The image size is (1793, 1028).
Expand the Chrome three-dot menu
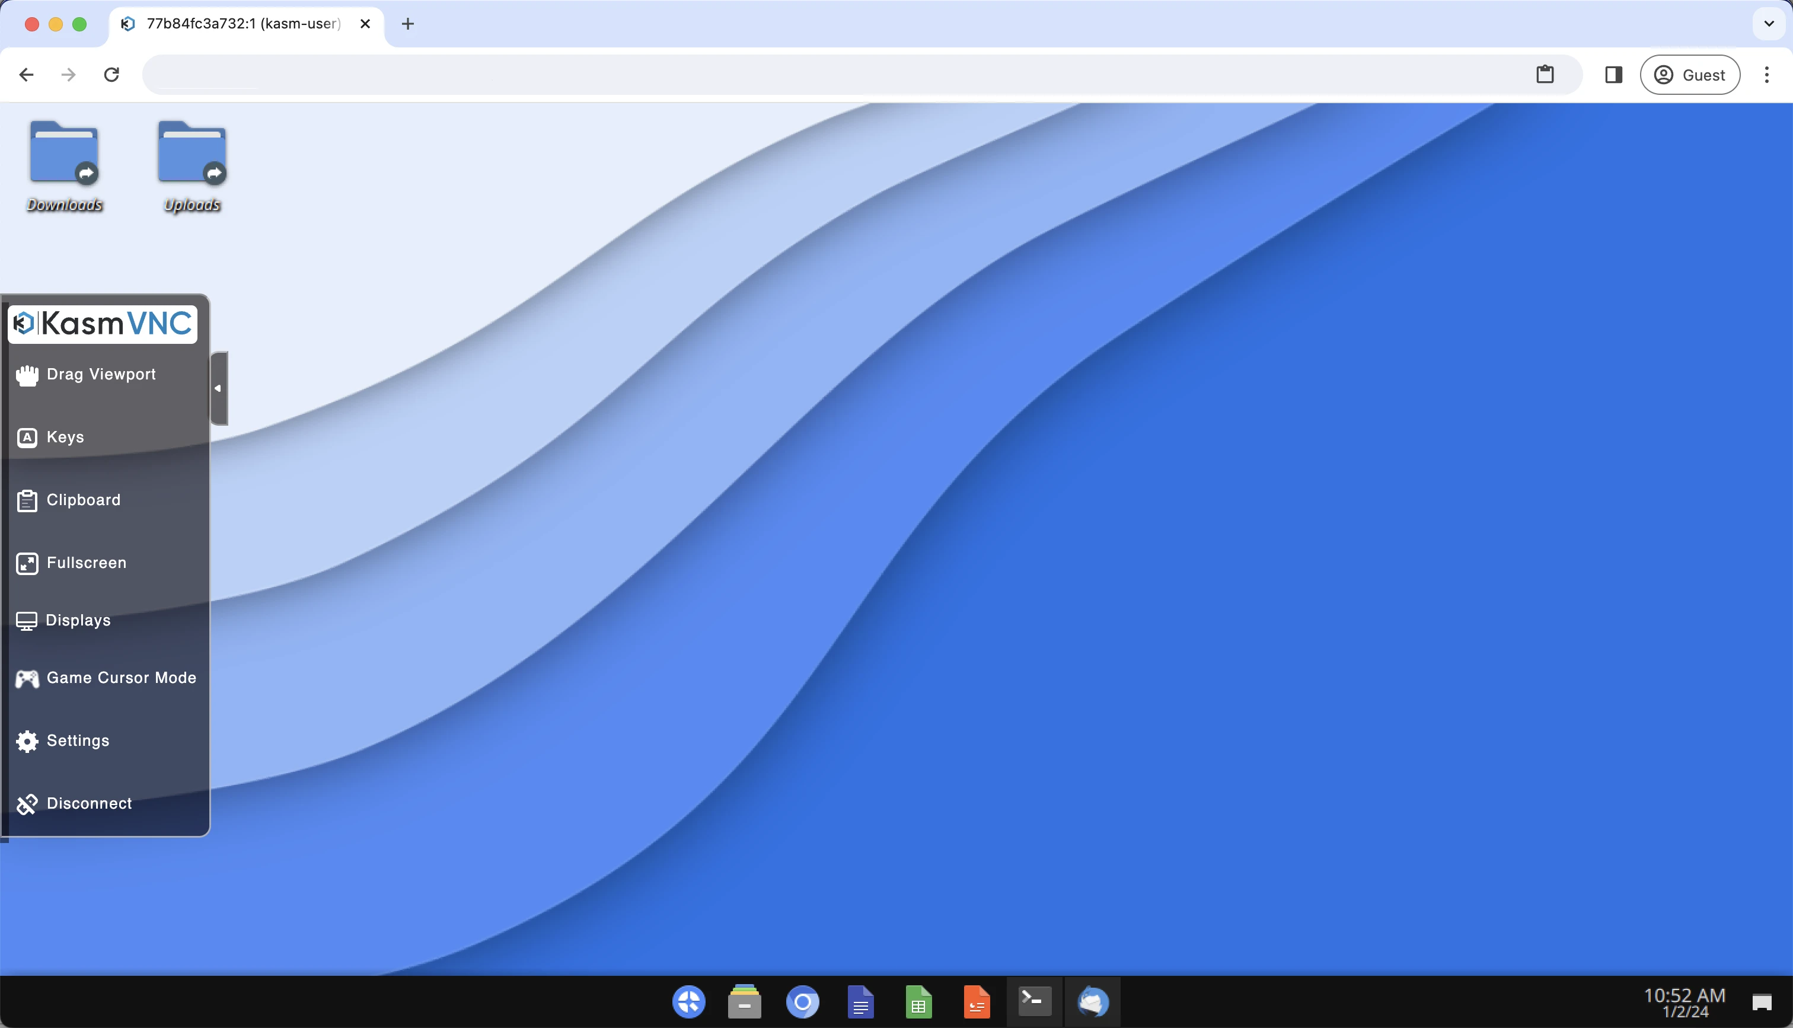(x=1767, y=74)
